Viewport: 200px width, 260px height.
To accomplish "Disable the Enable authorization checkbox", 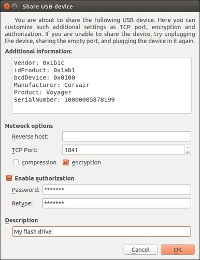I will point(9,178).
